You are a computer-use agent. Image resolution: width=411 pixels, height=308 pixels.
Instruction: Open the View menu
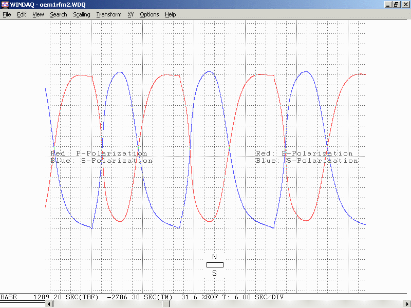point(38,14)
